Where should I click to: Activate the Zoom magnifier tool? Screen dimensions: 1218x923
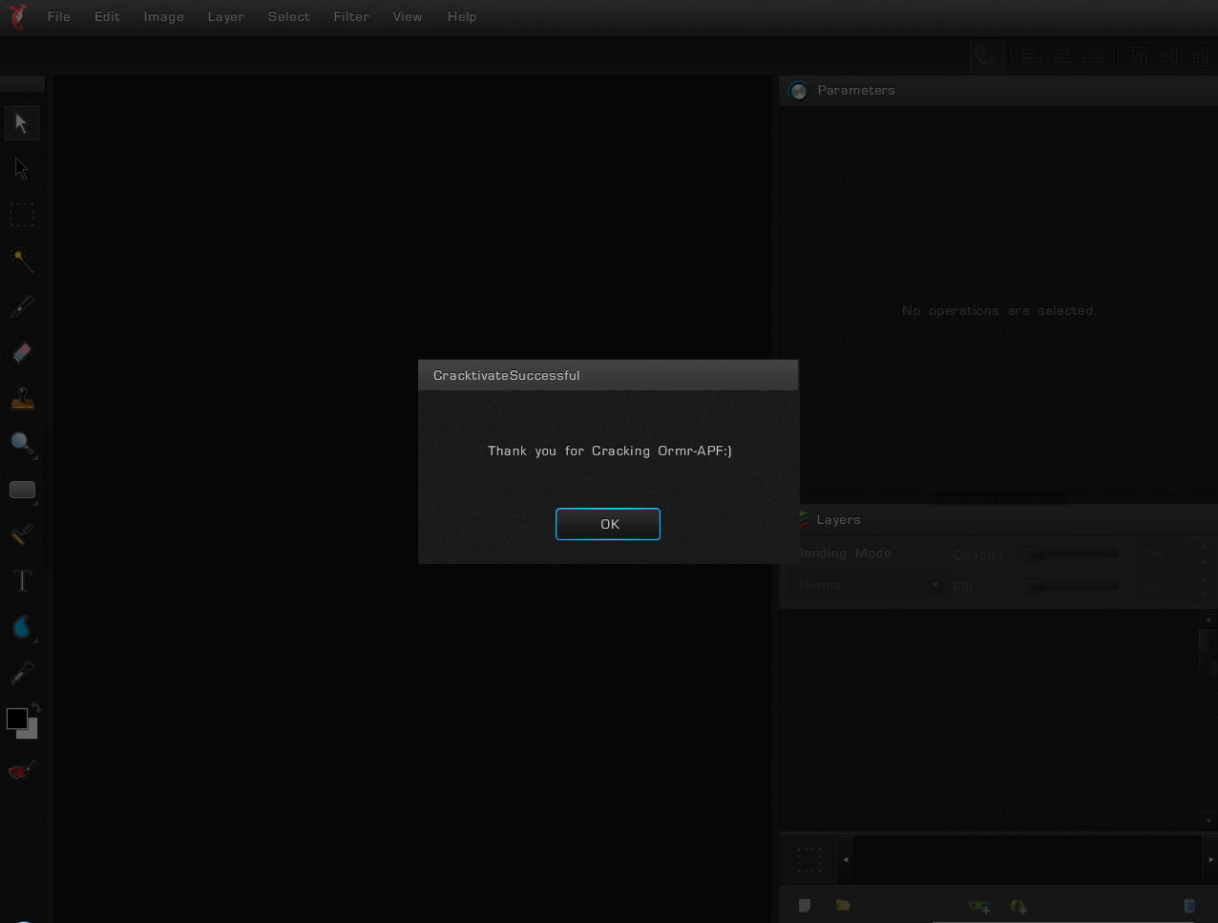22,444
